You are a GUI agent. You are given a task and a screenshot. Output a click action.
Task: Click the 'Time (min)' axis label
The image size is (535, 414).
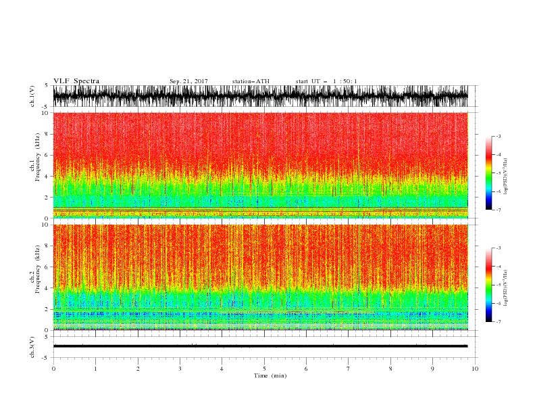pos(270,375)
